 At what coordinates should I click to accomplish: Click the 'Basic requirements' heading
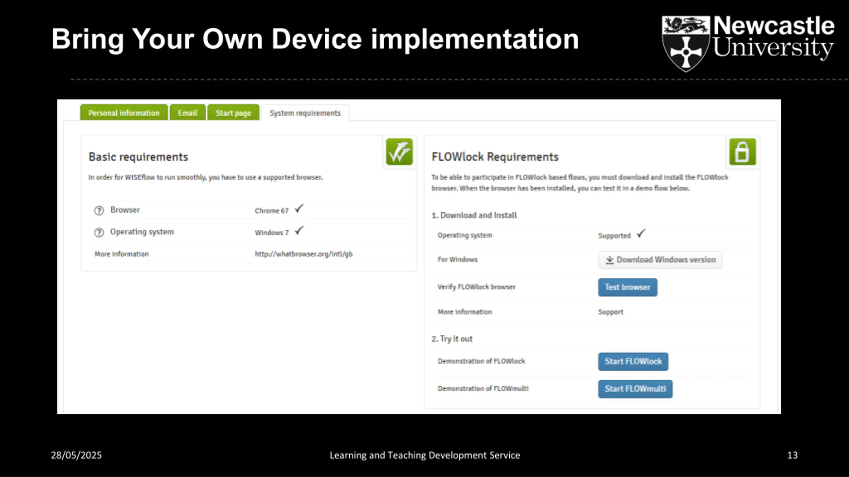[138, 157]
